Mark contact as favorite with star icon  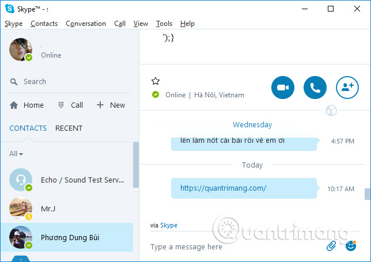pyautogui.click(x=156, y=81)
